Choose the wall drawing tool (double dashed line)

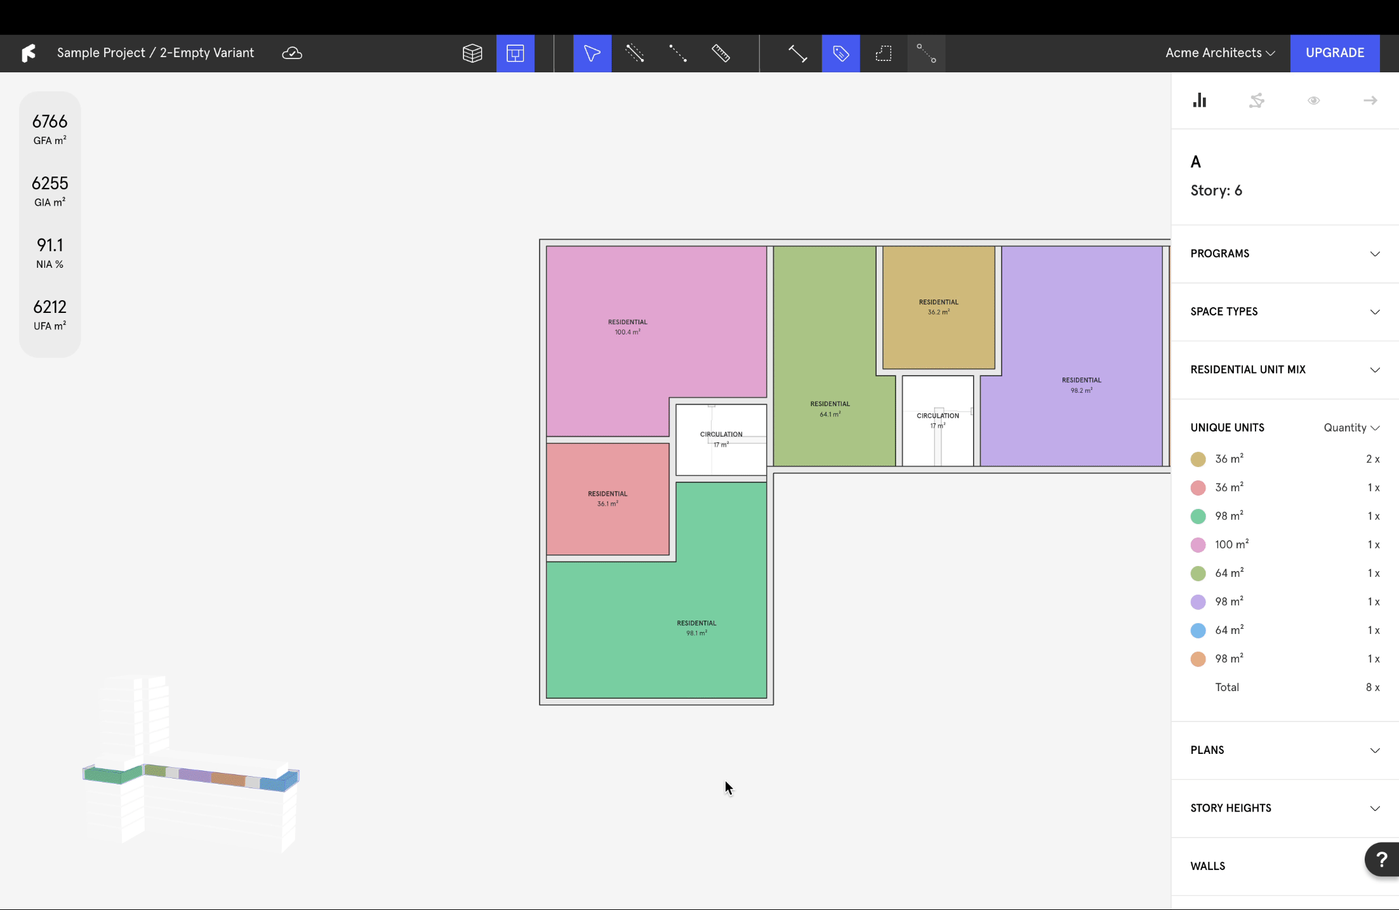(x=635, y=53)
